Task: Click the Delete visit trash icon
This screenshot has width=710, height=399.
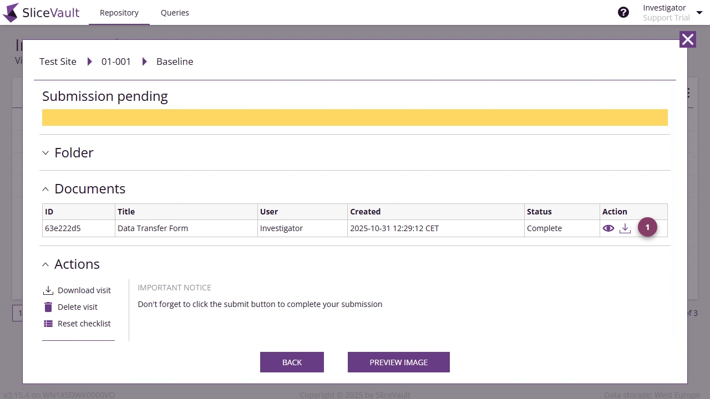Action: coord(48,307)
